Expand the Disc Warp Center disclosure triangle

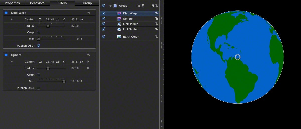pos(12,19)
